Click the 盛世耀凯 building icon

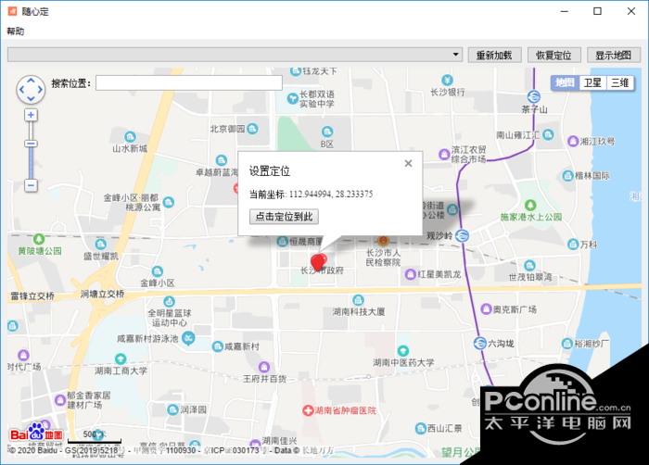coord(100,245)
